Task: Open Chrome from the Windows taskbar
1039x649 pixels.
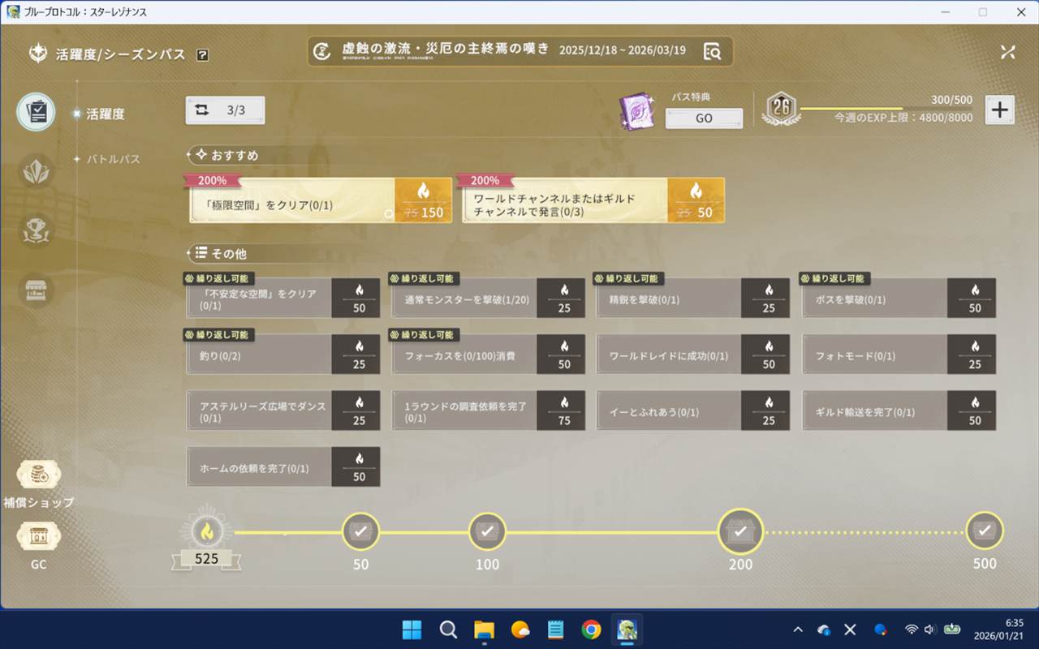Action: point(591,630)
